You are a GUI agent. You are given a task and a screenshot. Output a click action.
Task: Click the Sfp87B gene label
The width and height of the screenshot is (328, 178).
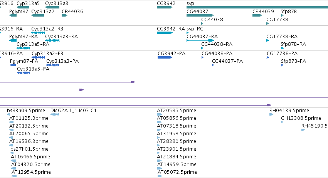click(x=289, y=12)
